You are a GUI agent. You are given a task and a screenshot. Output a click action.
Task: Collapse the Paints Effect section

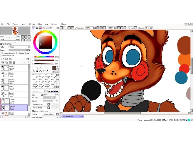(x=1, y=44)
